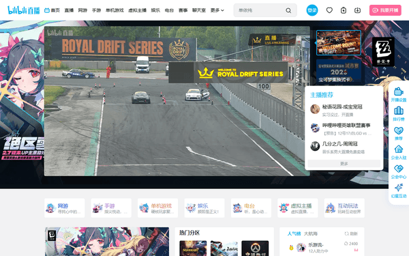This screenshot has height=256, width=409.
Task: Click the Royal Drift Series video player
Action: [177, 101]
